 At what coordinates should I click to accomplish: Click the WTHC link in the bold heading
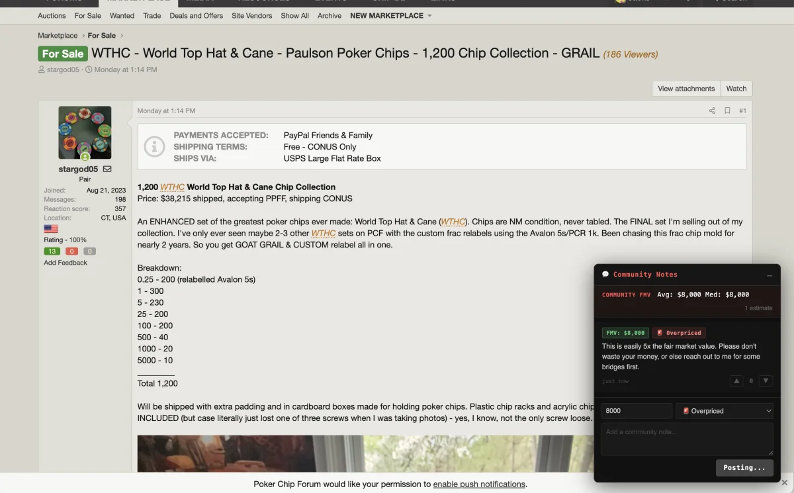tap(172, 187)
